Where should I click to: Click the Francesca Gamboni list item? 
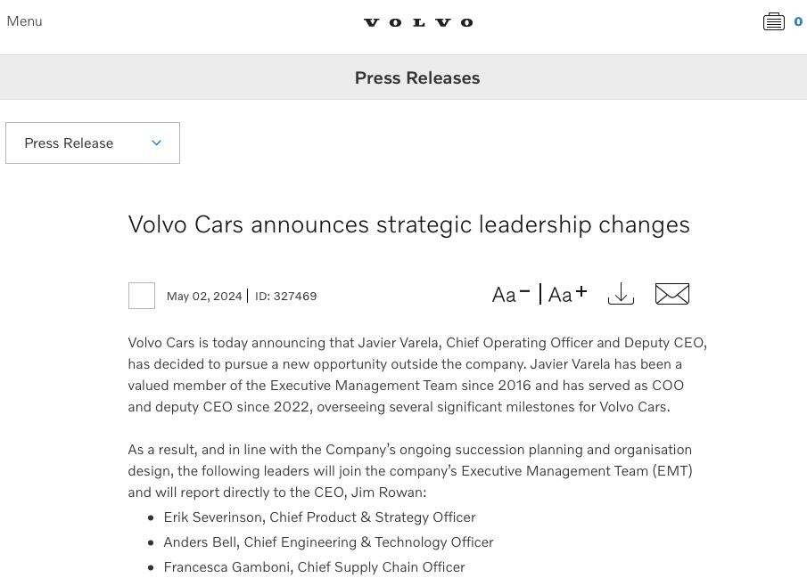pos(314,566)
